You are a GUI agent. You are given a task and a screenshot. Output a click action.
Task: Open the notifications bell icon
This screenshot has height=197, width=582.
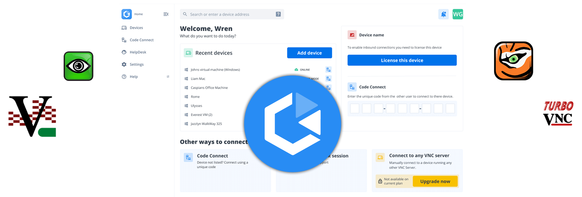point(443,14)
